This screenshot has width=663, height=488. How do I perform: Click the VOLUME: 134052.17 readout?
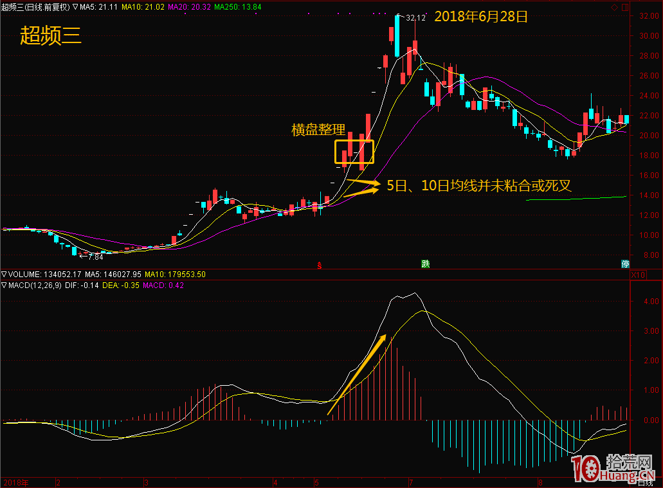(x=44, y=274)
